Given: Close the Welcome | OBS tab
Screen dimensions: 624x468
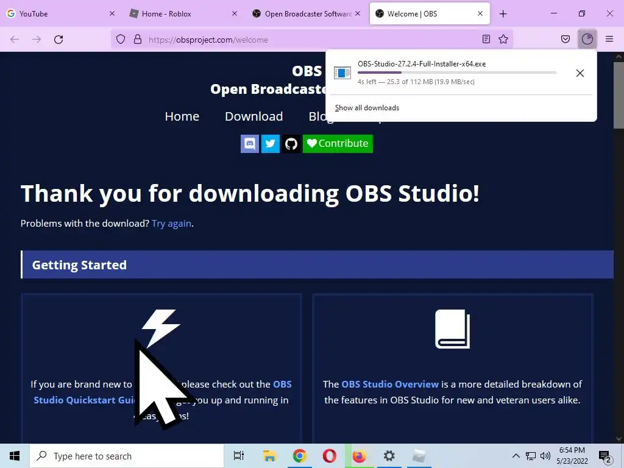Looking at the screenshot, I should click(x=480, y=13).
